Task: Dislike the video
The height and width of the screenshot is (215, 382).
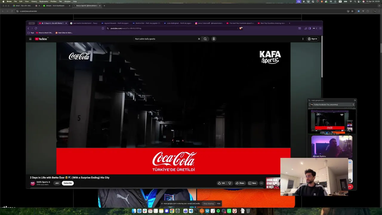Action: [x=230, y=183]
